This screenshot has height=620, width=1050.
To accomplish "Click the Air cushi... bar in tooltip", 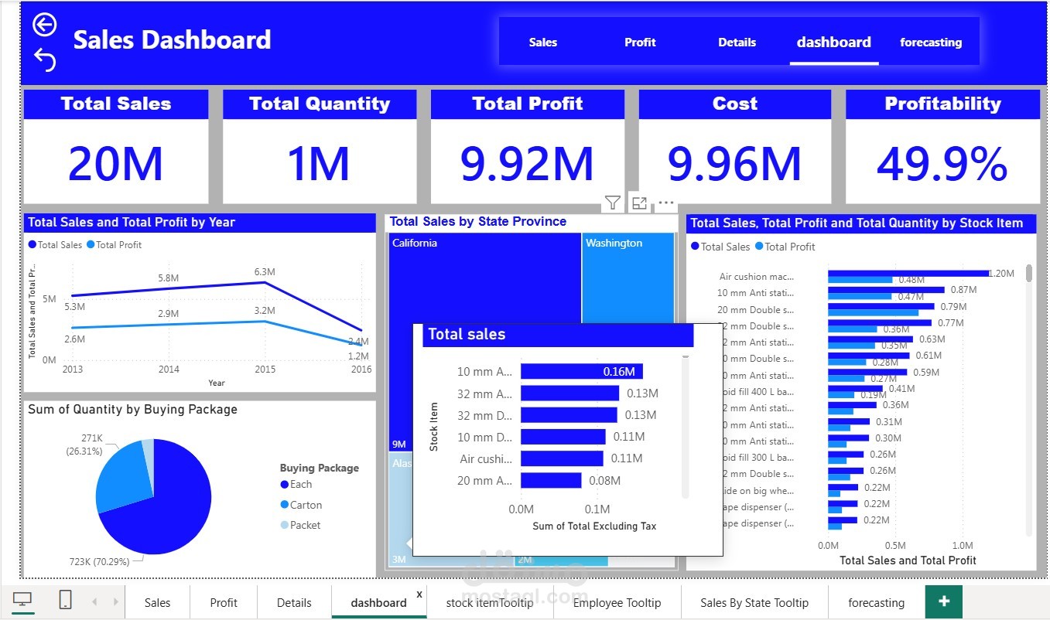I will tap(562, 458).
